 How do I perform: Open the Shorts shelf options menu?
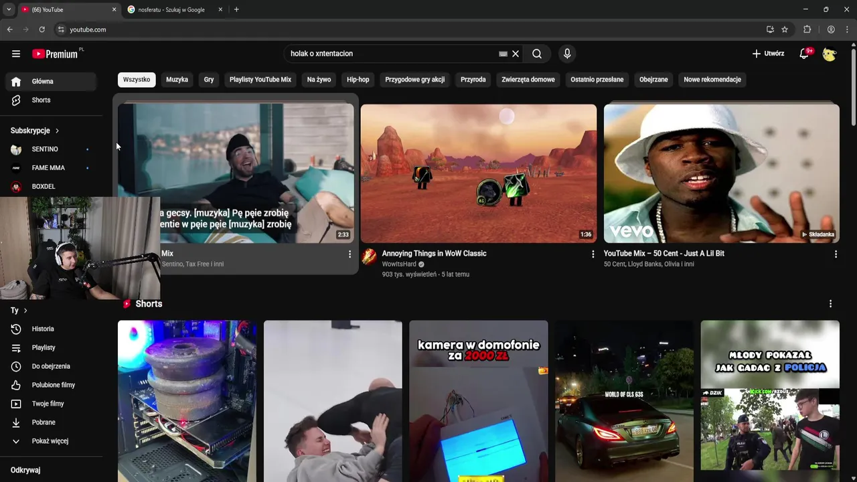(830, 304)
